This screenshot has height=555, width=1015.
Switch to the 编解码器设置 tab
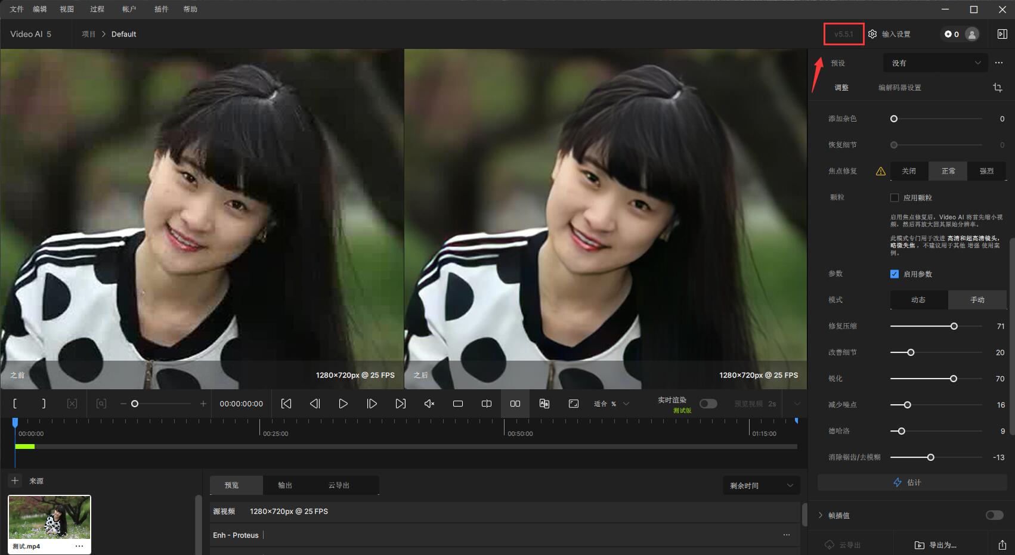tap(899, 88)
